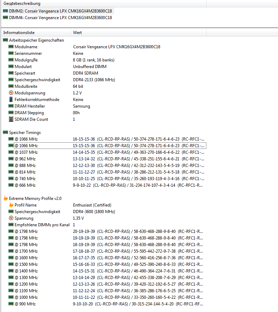Select the DDR4-2133 (1066 MHz) value
Image resolution: width=278 pixels, height=312 pixels.
click(x=94, y=80)
